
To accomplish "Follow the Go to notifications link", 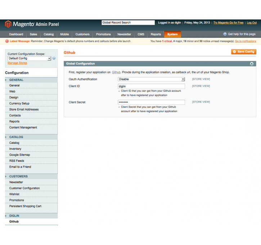I will (246, 41).
